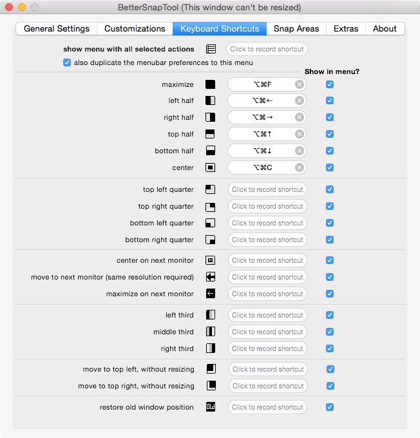Viewport: 420px width, 438px height.
Task: Open the General Settings tab
Action: tap(57, 29)
